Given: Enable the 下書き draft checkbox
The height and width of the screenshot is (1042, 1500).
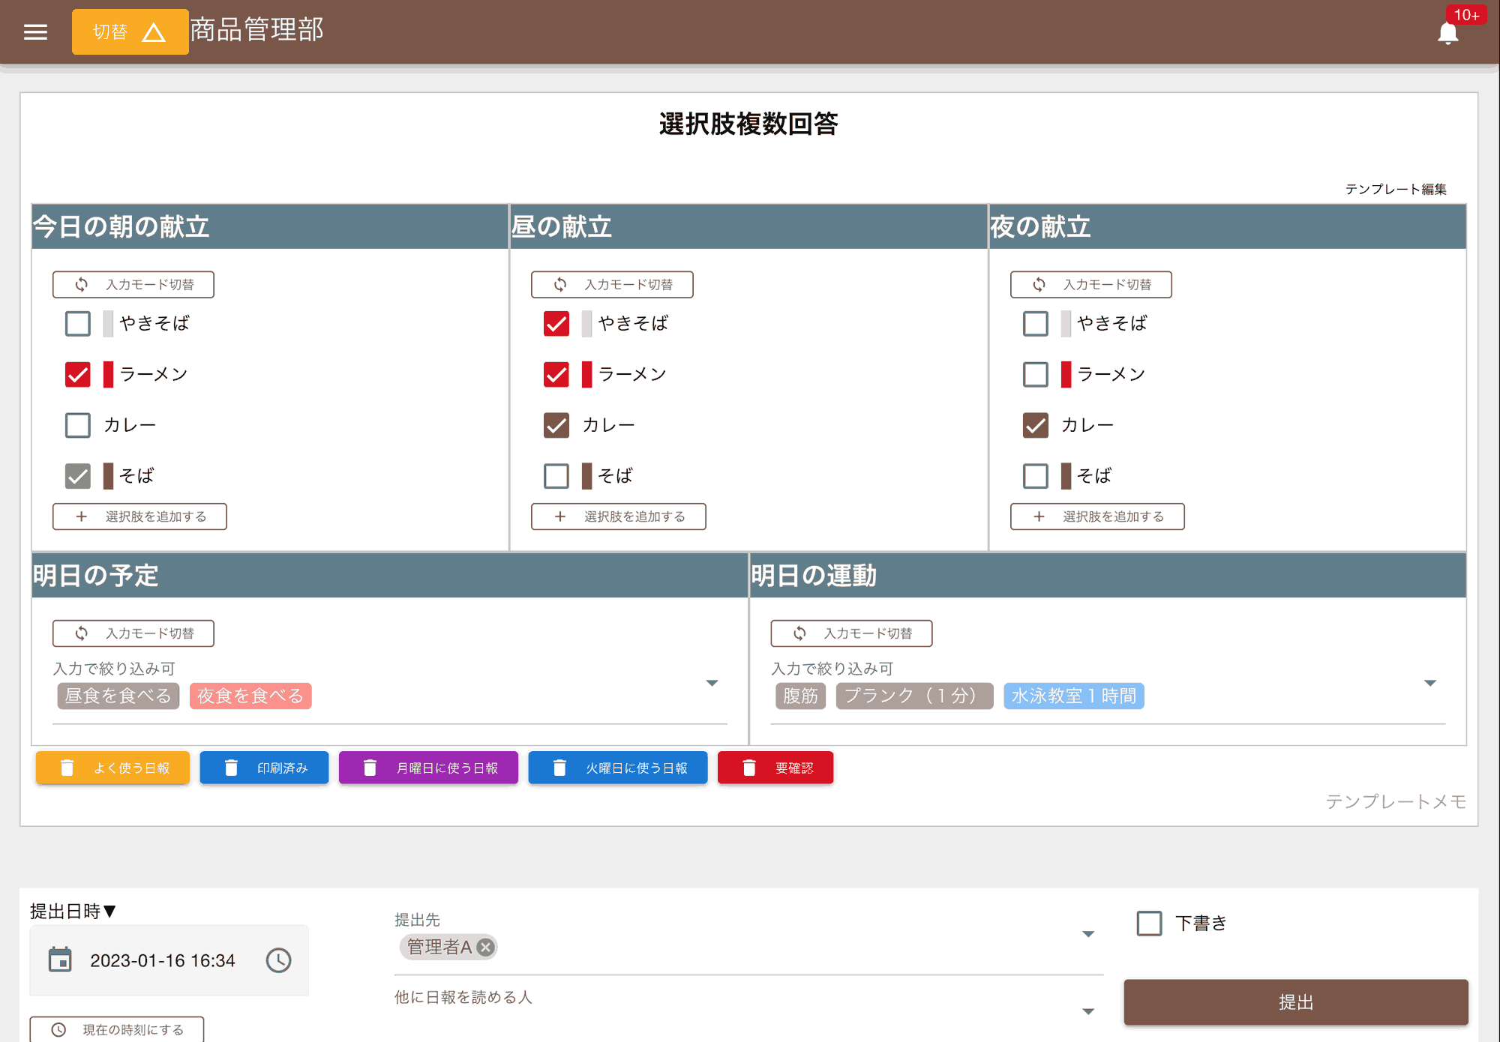Looking at the screenshot, I should point(1148,923).
